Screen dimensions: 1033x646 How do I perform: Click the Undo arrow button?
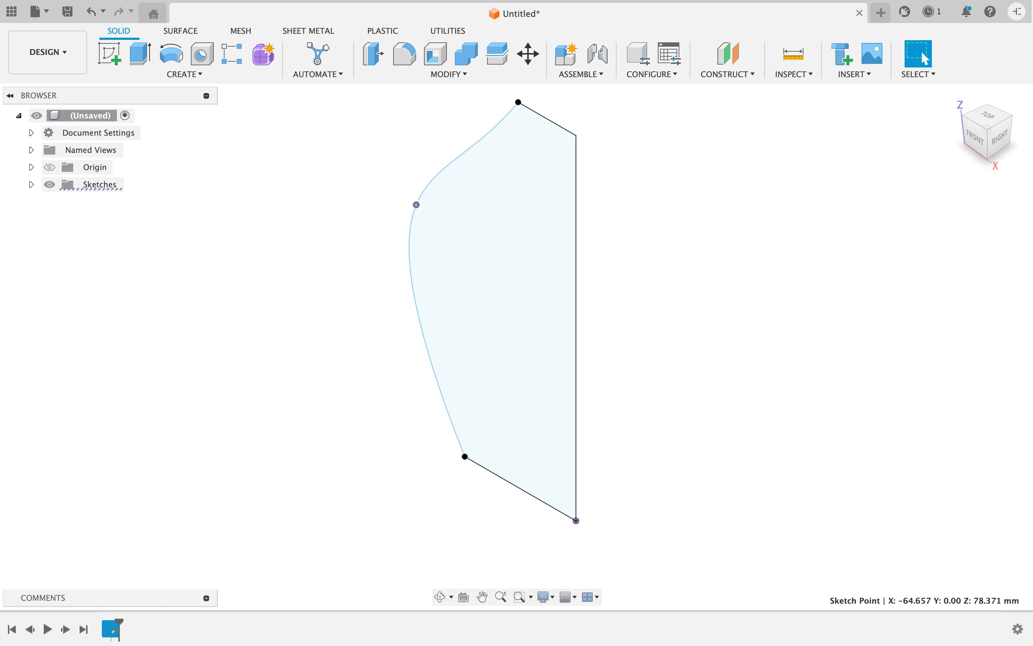coord(91,11)
